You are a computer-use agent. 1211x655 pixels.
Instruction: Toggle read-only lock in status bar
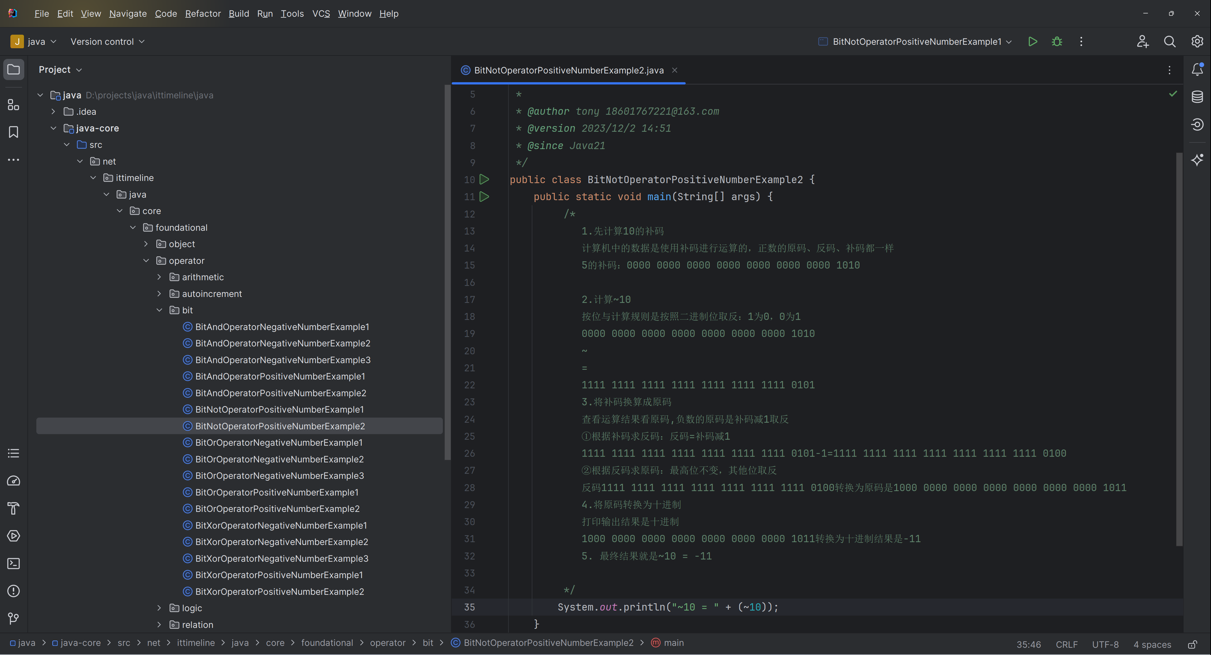pyautogui.click(x=1192, y=644)
